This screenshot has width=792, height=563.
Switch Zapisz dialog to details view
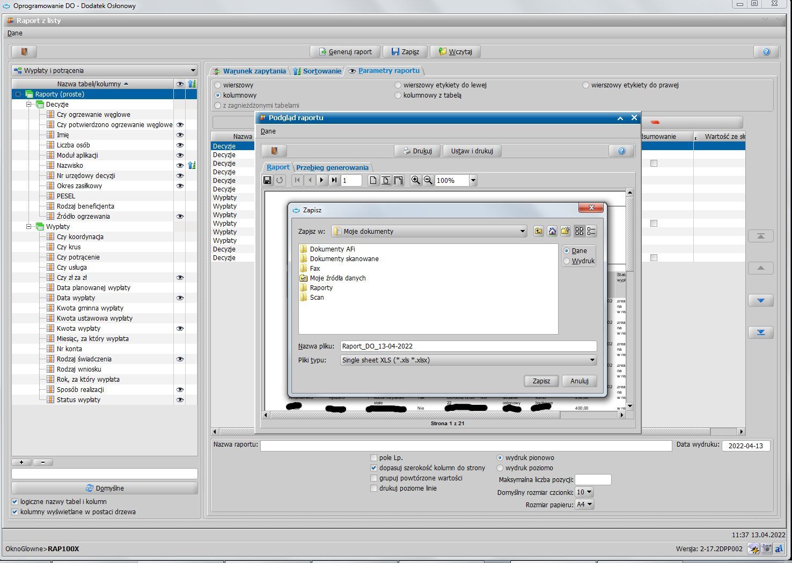click(591, 231)
